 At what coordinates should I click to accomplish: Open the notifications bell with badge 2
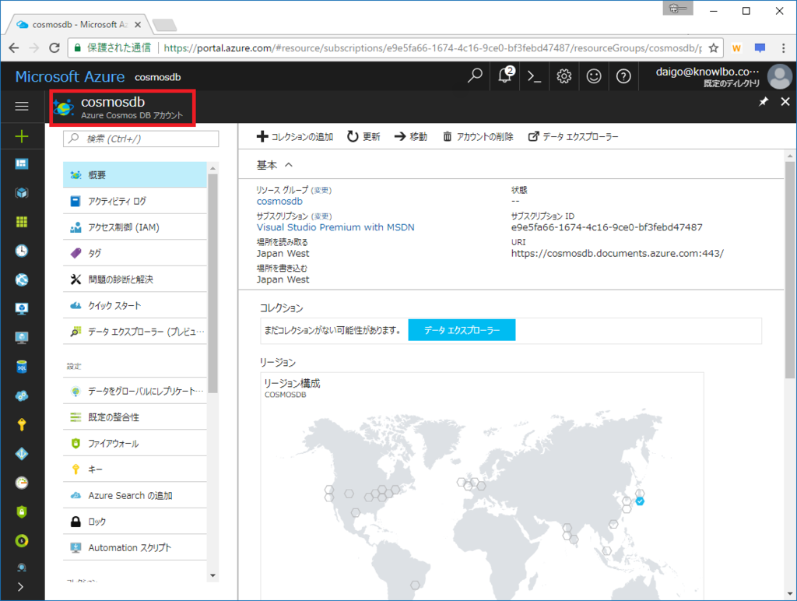(505, 76)
